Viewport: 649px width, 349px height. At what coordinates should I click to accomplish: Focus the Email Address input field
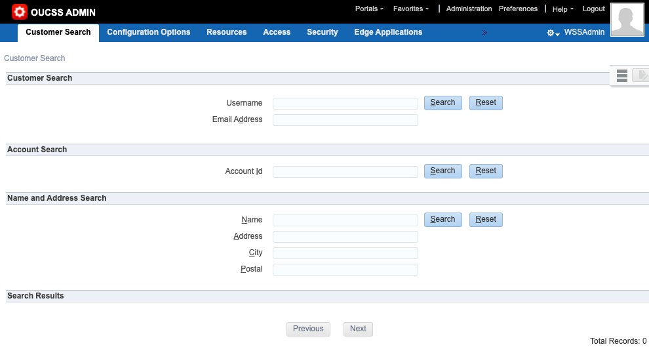pos(345,120)
